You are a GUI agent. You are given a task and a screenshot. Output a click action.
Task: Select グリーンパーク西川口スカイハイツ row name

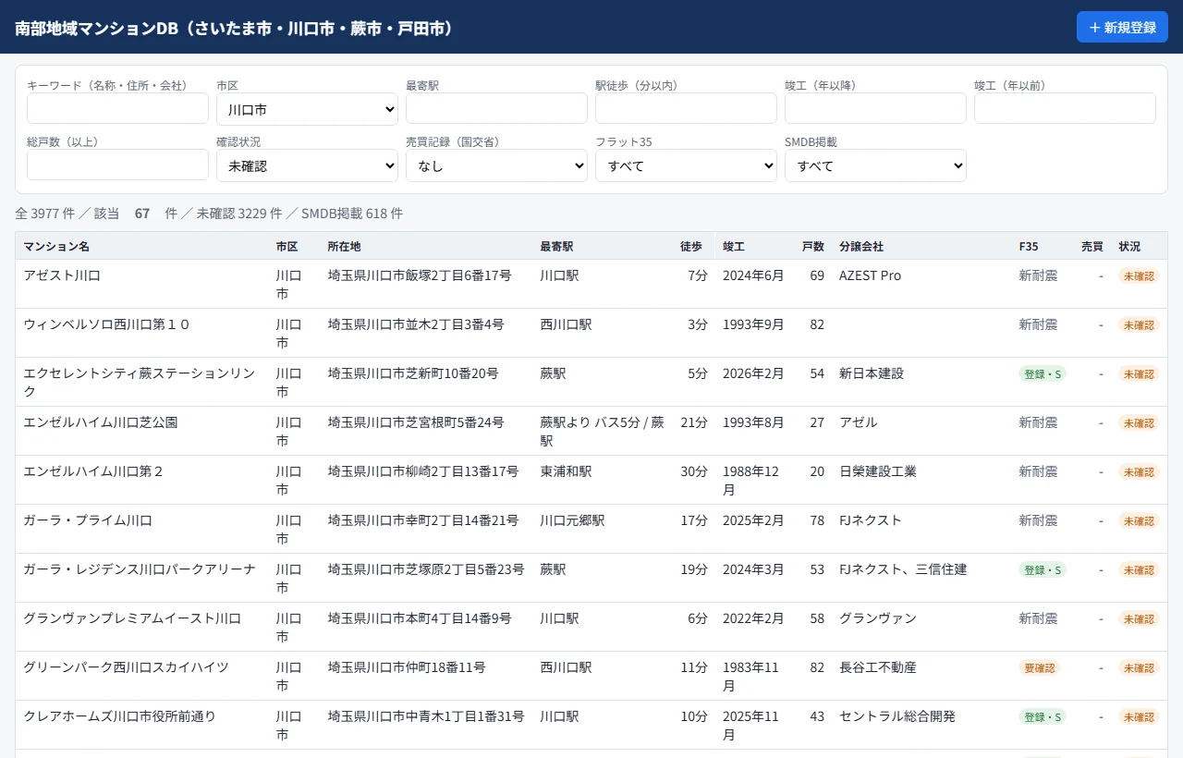(x=126, y=667)
